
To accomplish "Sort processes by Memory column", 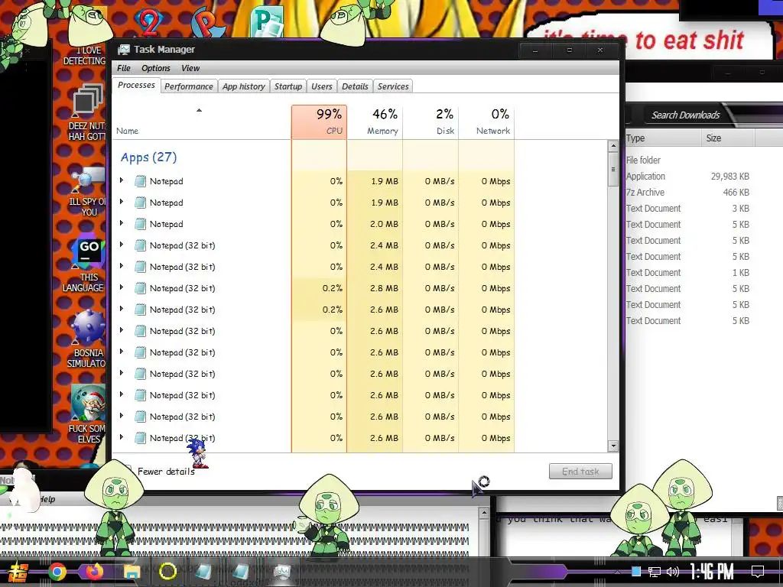I will pyautogui.click(x=375, y=122).
